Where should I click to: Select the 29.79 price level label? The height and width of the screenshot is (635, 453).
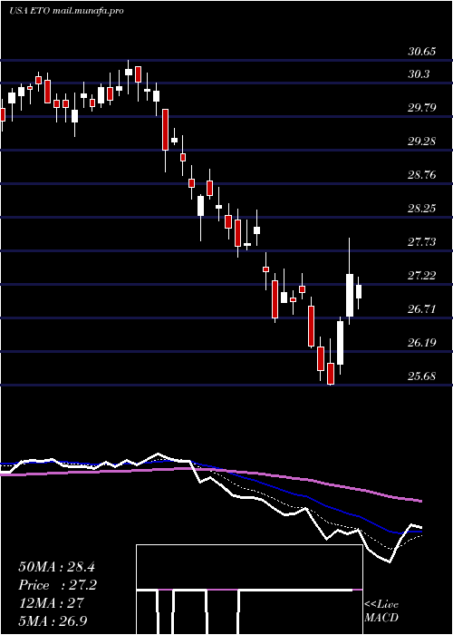point(422,108)
